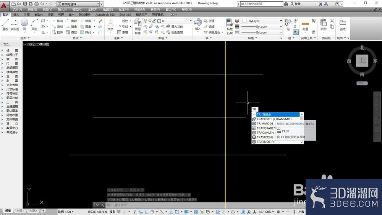Viewport: 382px width, 215px height.
Task: Select the 圆 (Circle) tool
Action: point(24,24)
